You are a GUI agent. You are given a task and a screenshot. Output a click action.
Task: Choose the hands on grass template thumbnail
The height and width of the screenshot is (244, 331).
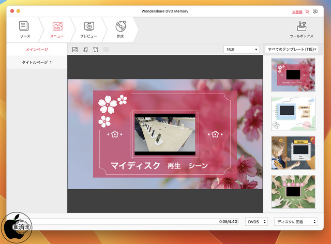[x=293, y=192]
